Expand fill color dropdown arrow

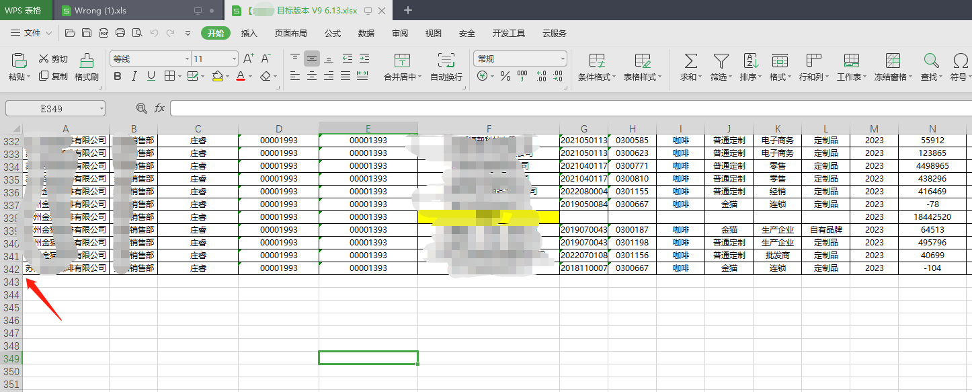(229, 77)
